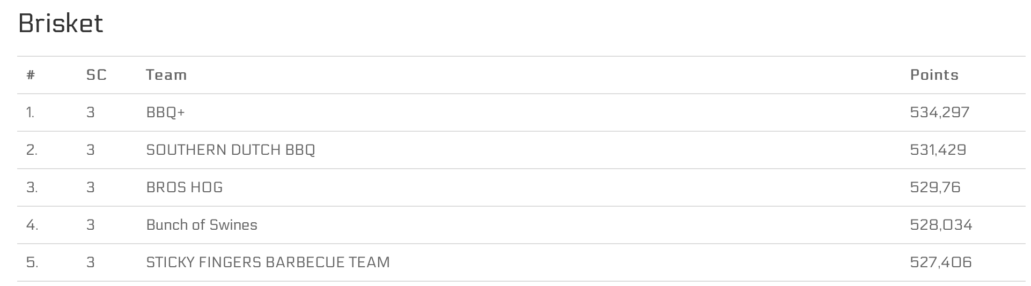Image resolution: width=1031 pixels, height=286 pixels.
Task: Click the SC value for Bunch of Swines
Action: tap(90, 225)
